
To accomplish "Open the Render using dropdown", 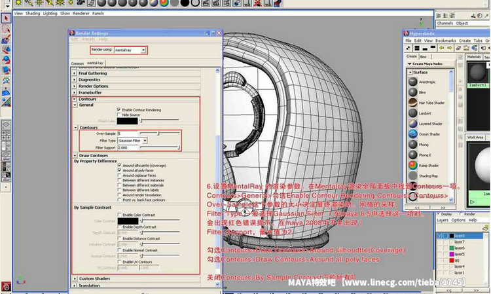I will click(130, 50).
